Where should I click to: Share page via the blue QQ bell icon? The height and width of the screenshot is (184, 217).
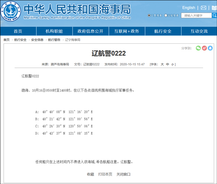click(210, 48)
